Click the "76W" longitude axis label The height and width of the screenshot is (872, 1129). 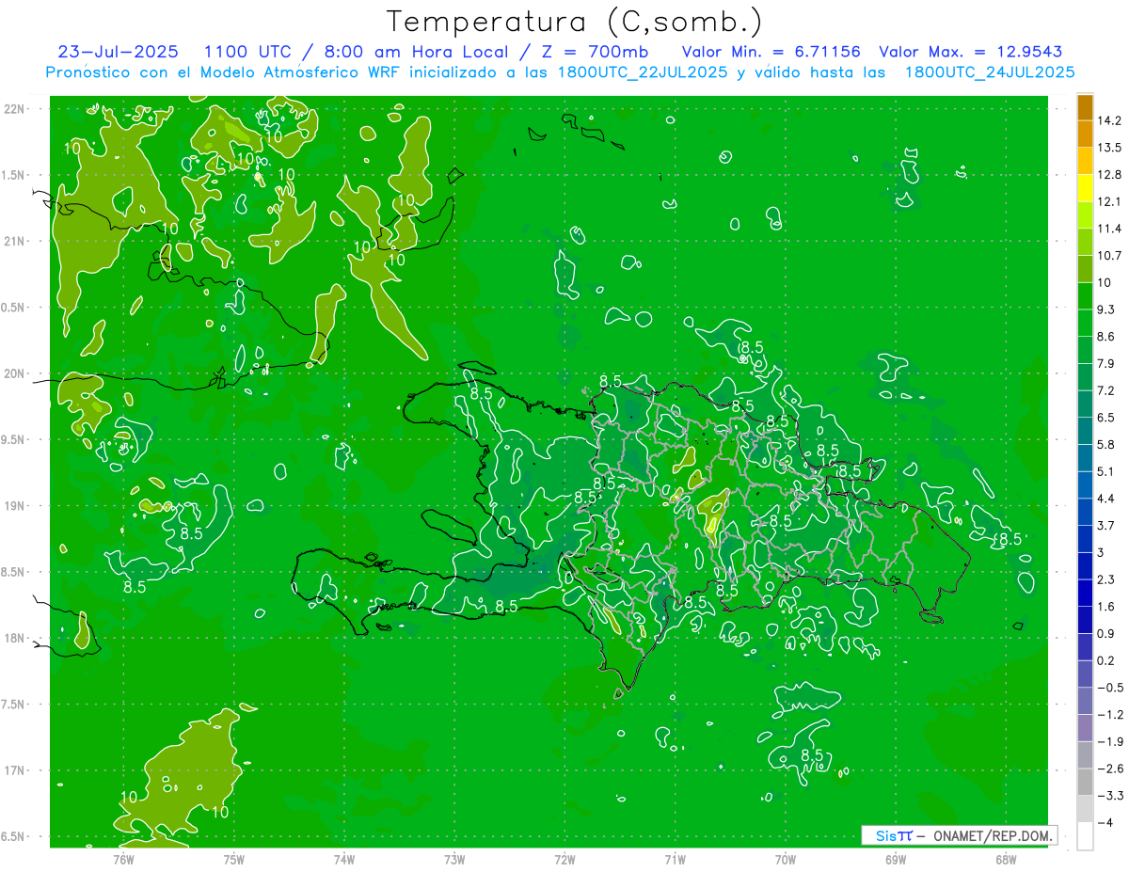tap(123, 859)
